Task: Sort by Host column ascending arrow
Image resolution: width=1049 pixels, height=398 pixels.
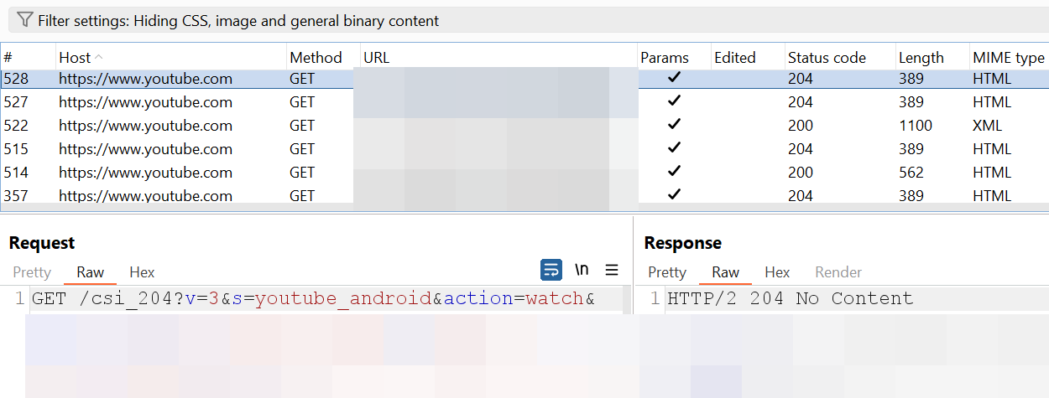Action: (x=99, y=57)
